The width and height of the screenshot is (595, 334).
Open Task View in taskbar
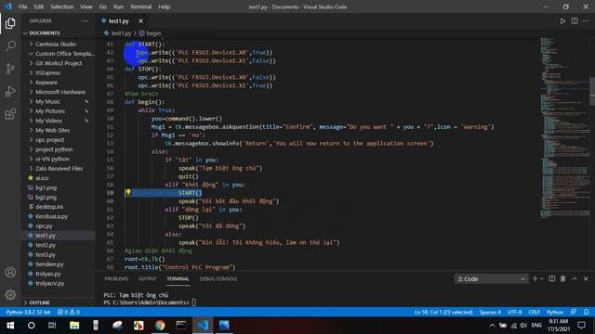pos(52,326)
